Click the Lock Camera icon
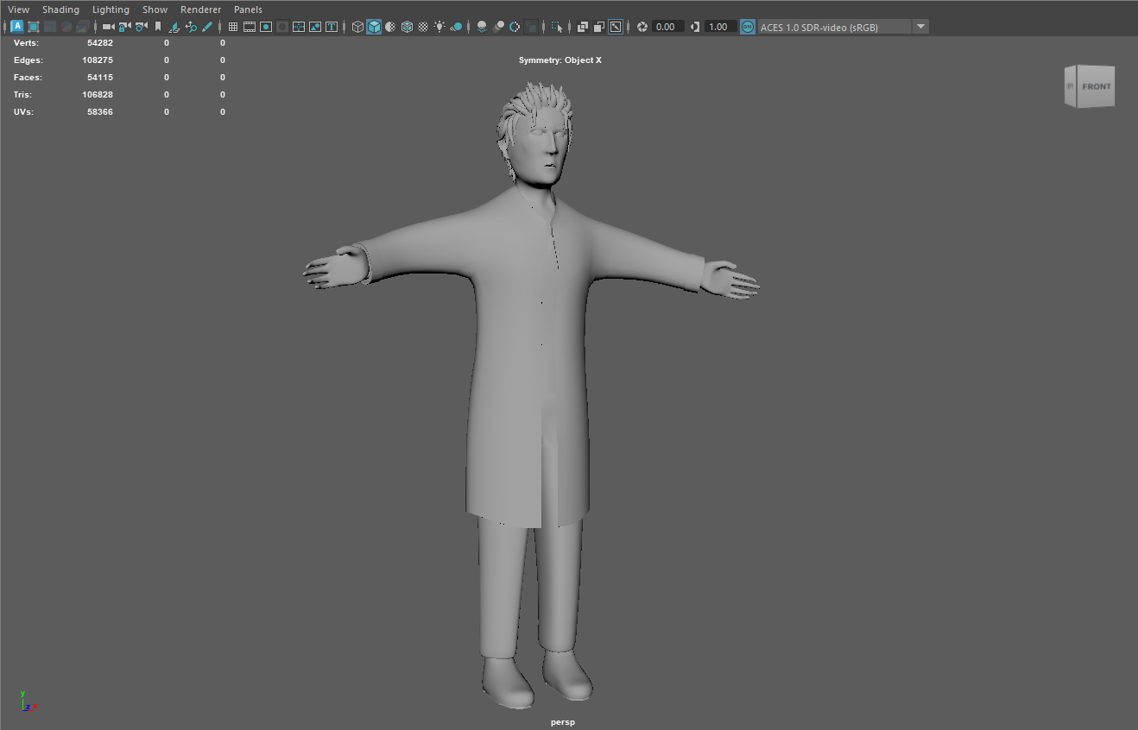This screenshot has width=1138, height=730. point(124,27)
